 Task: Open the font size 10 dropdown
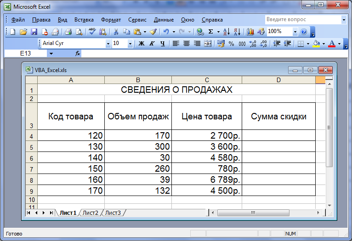pyautogui.click(x=130, y=44)
